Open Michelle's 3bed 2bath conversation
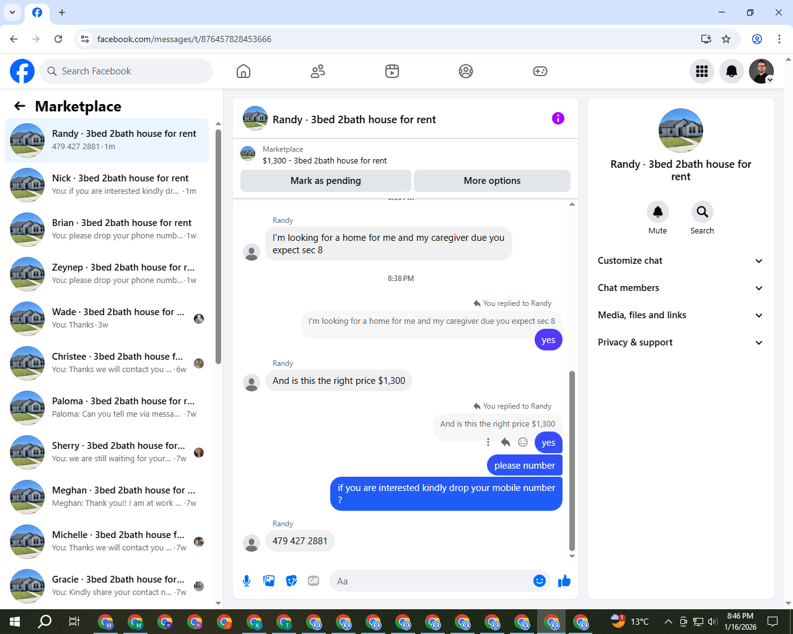The width and height of the screenshot is (793, 634). click(107, 541)
